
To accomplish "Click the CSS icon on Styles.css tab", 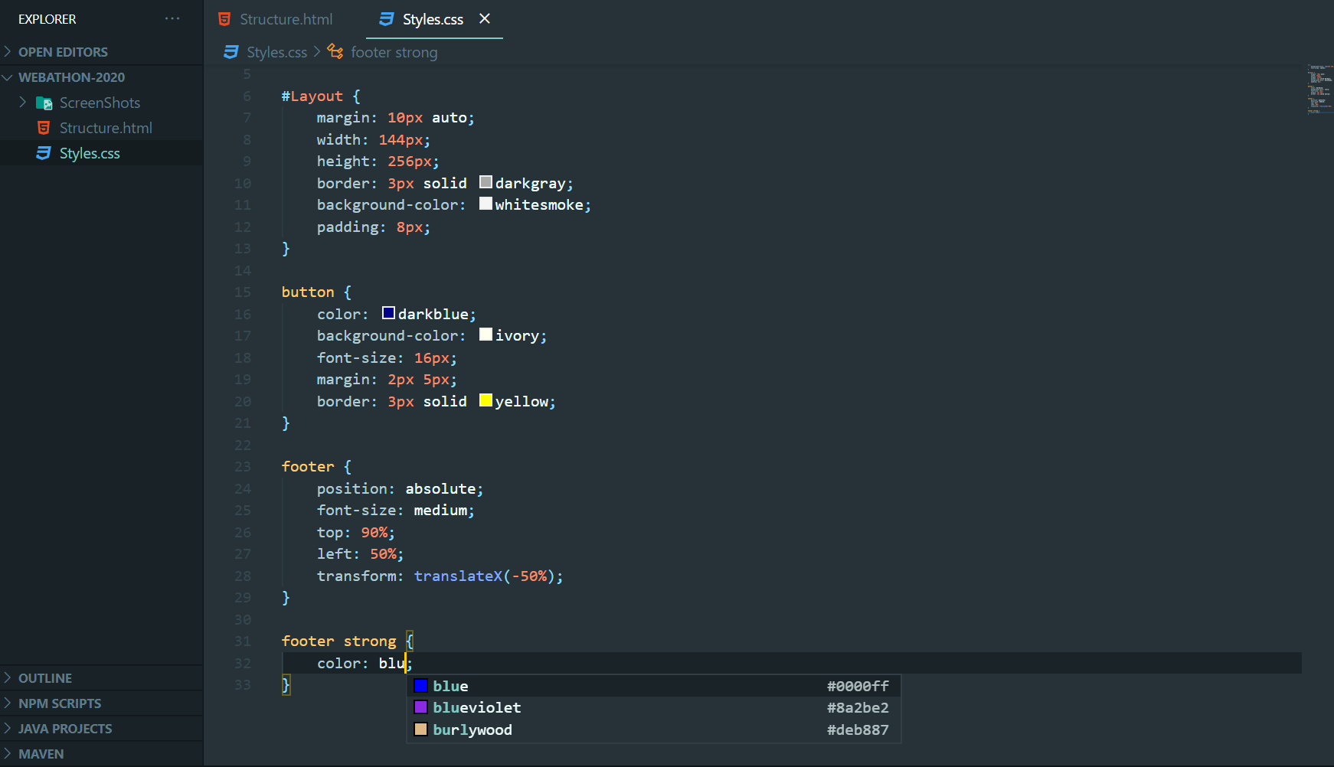I will coord(387,19).
